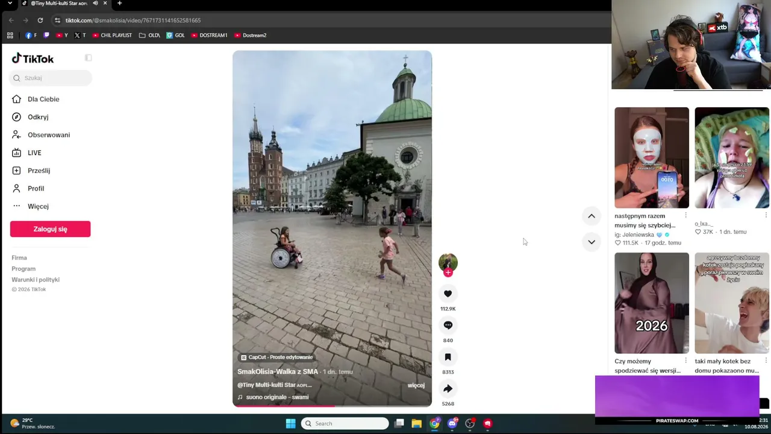Open the Windows Start menu
This screenshot has height=434, width=771.
[x=290, y=424]
